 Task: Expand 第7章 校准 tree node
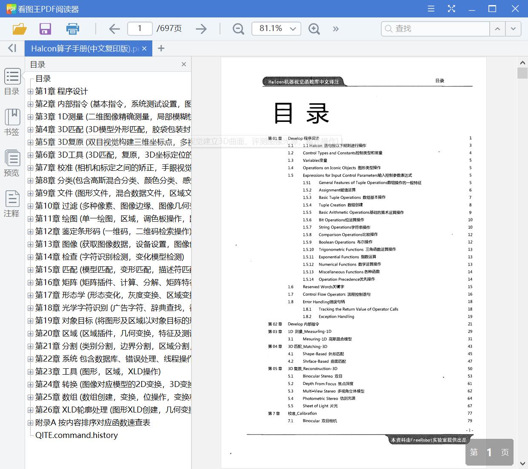30,168
